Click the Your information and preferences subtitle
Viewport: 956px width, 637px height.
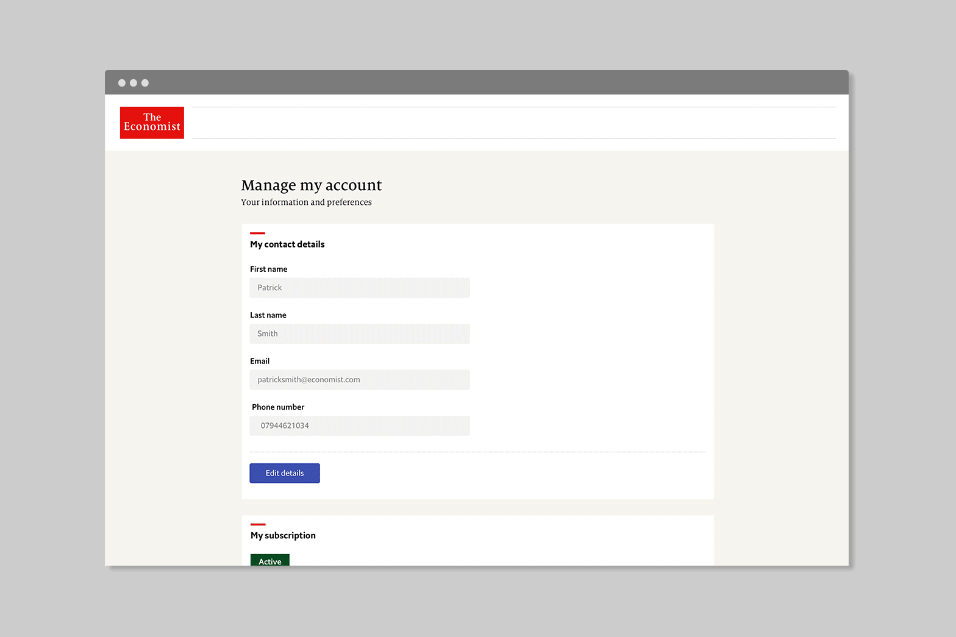[x=306, y=202]
